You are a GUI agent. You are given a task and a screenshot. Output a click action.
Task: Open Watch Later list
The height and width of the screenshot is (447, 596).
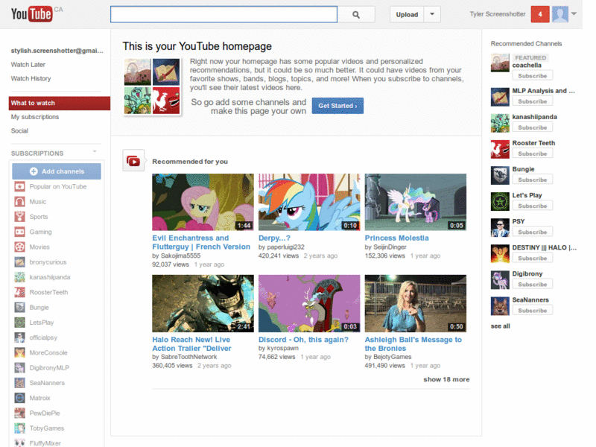[x=28, y=65]
